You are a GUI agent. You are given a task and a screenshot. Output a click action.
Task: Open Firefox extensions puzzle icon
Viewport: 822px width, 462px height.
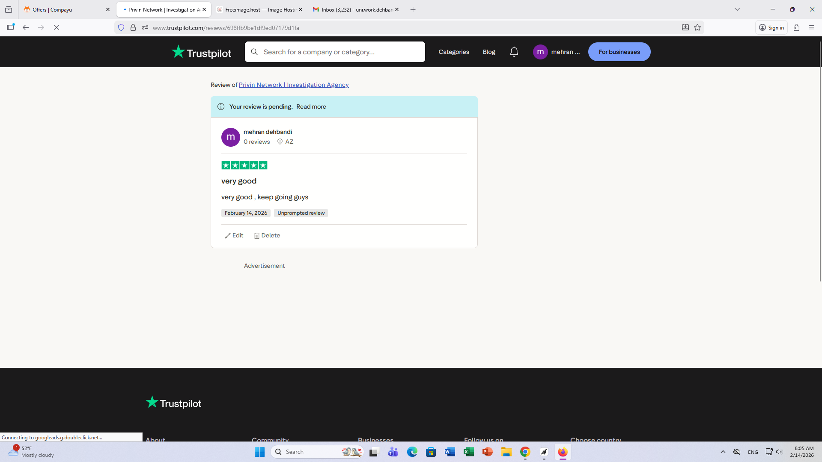tap(796, 27)
